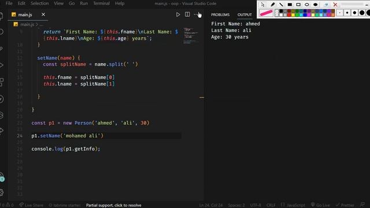The image size is (370, 208).
Task: Run the code with the play icon
Action: point(178,14)
